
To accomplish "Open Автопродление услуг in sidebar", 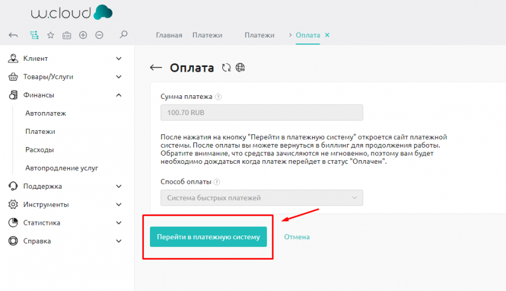I will coord(61,168).
